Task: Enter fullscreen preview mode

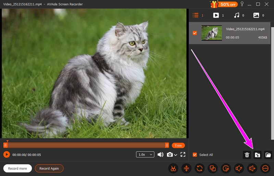Action: click(183, 154)
